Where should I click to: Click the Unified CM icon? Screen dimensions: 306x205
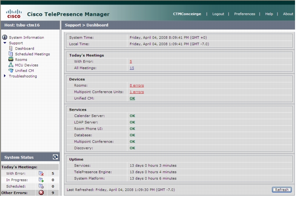(x=11, y=71)
